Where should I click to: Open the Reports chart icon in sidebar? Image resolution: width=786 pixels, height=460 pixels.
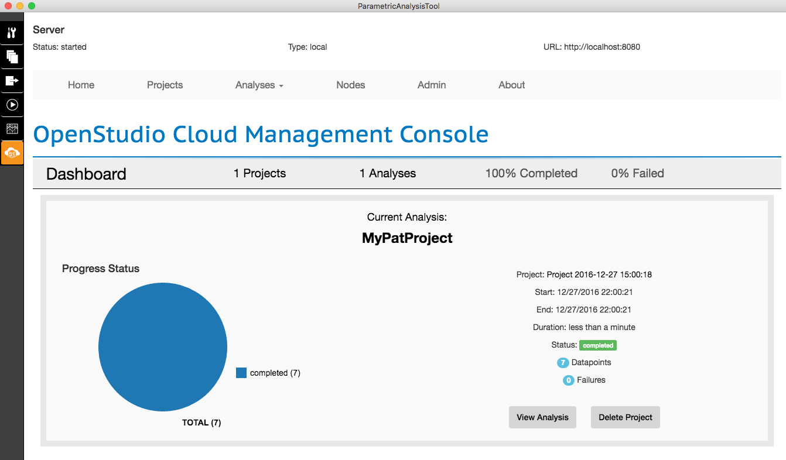pos(12,129)
